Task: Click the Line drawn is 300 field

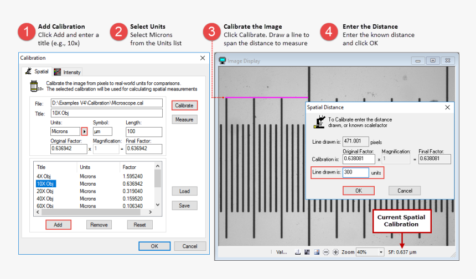Action: [356, 172]
